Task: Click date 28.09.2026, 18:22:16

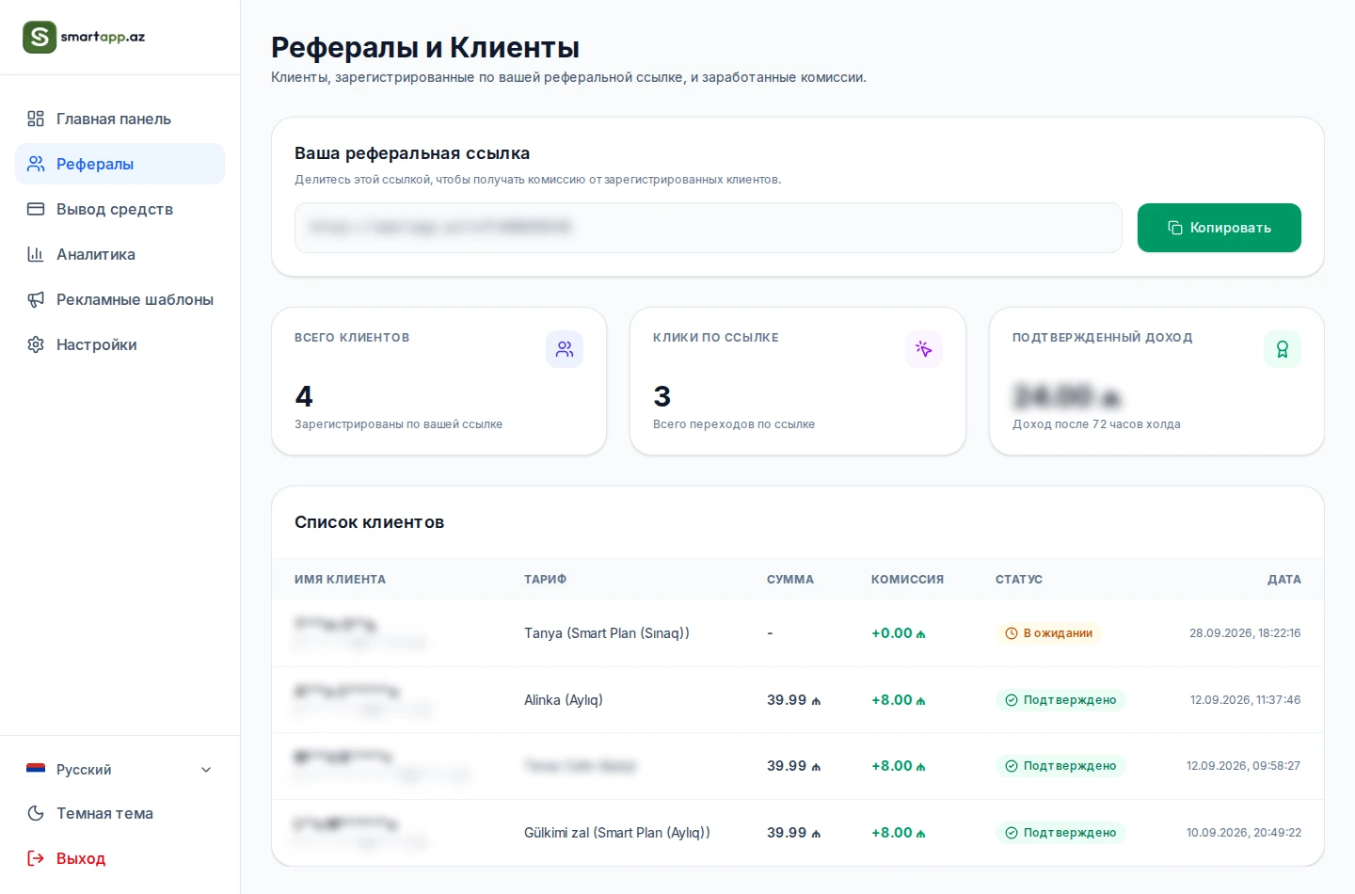Action: pyautogui.click(x=1245, y=633)
